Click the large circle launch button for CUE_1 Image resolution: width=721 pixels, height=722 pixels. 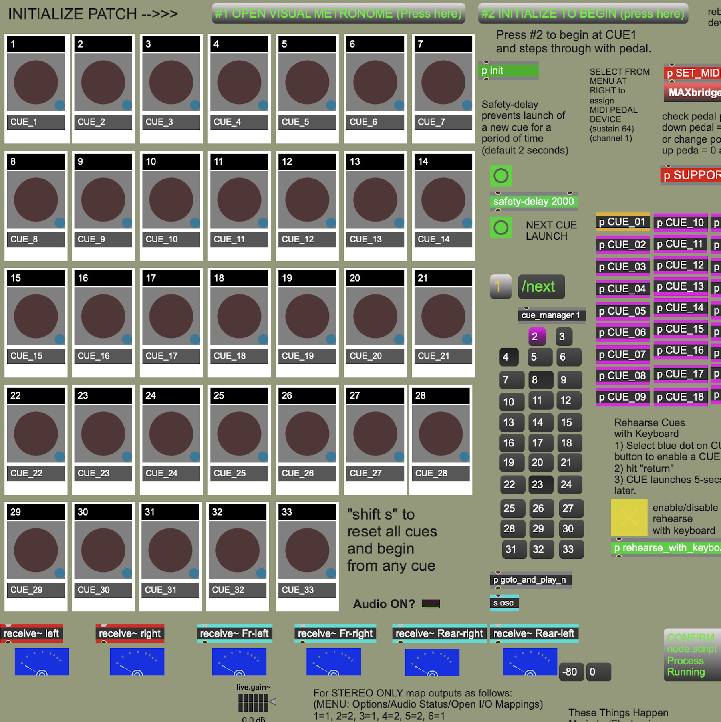coord(36,83)
